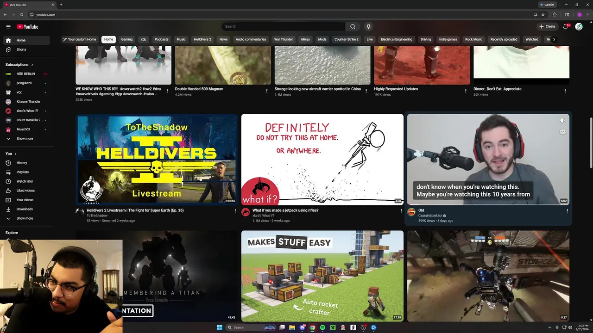The width and height of the screenshot is (593, 333).
Task: Open options for Double Handed 500 Magnum
Action: [267, 91]
